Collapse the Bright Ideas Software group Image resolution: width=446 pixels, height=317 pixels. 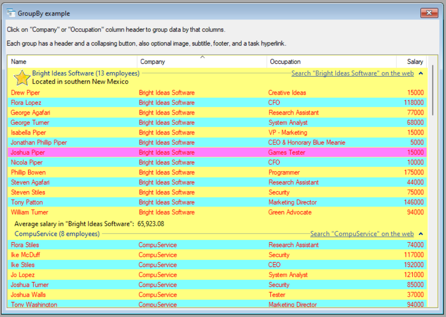tap(421, 73)
